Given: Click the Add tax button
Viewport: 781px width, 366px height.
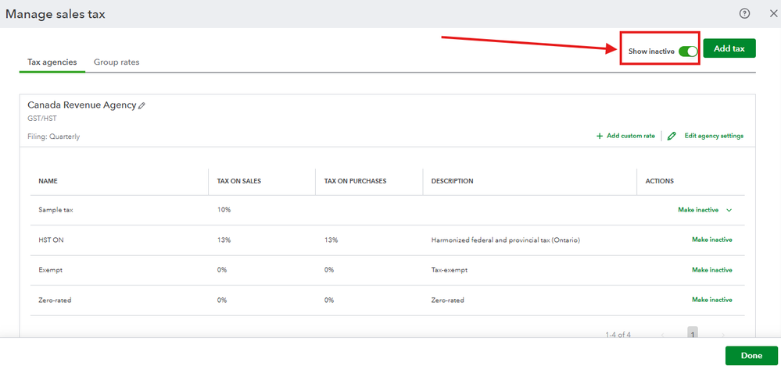Looking at the screenshot, I should coord(729,48).
